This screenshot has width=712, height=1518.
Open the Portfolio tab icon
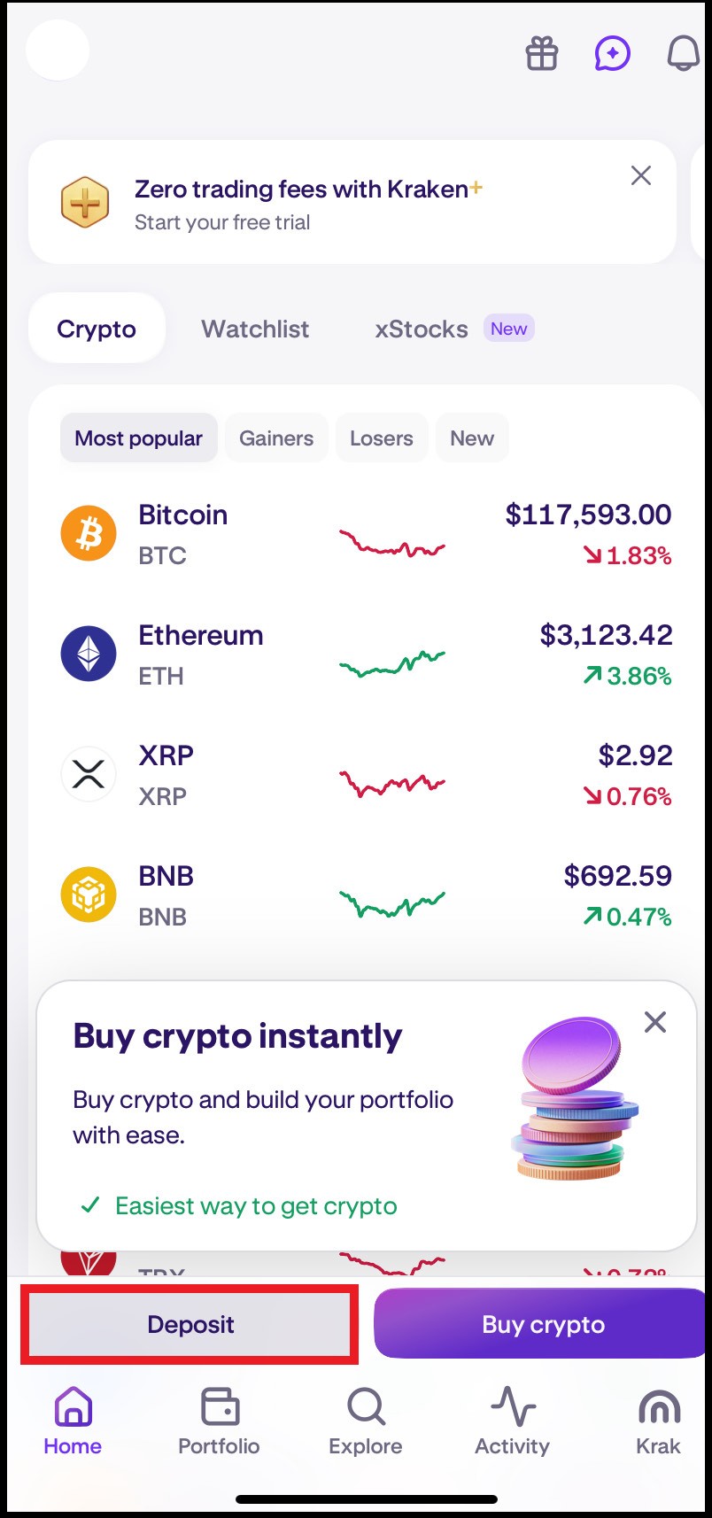219,1406
